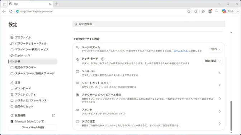Click フィードバックの送信 button

pos(33,127)
